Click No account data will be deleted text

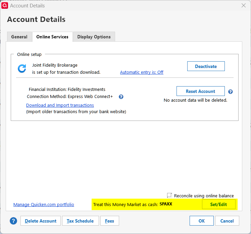point(195,100)
